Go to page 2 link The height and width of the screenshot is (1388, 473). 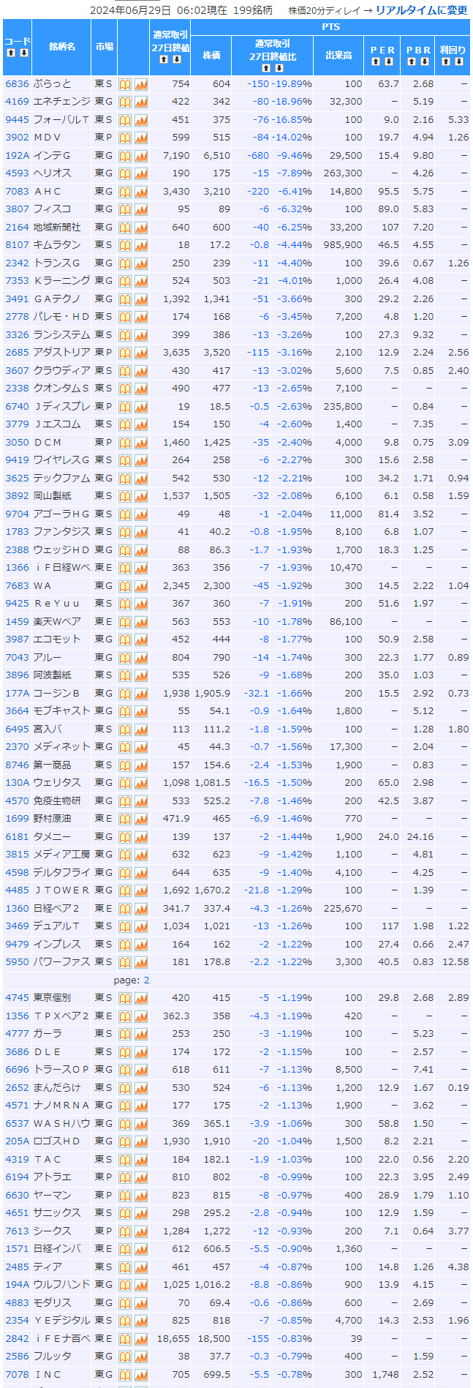(146, 980)
